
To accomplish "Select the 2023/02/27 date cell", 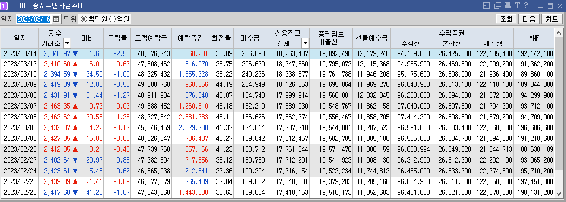I will pyautogui.click(x=20, y=160).
